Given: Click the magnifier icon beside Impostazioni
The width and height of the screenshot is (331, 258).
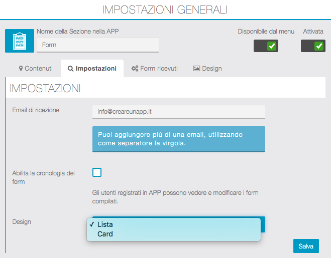Looking at the screenshot, I should point(70,69).
